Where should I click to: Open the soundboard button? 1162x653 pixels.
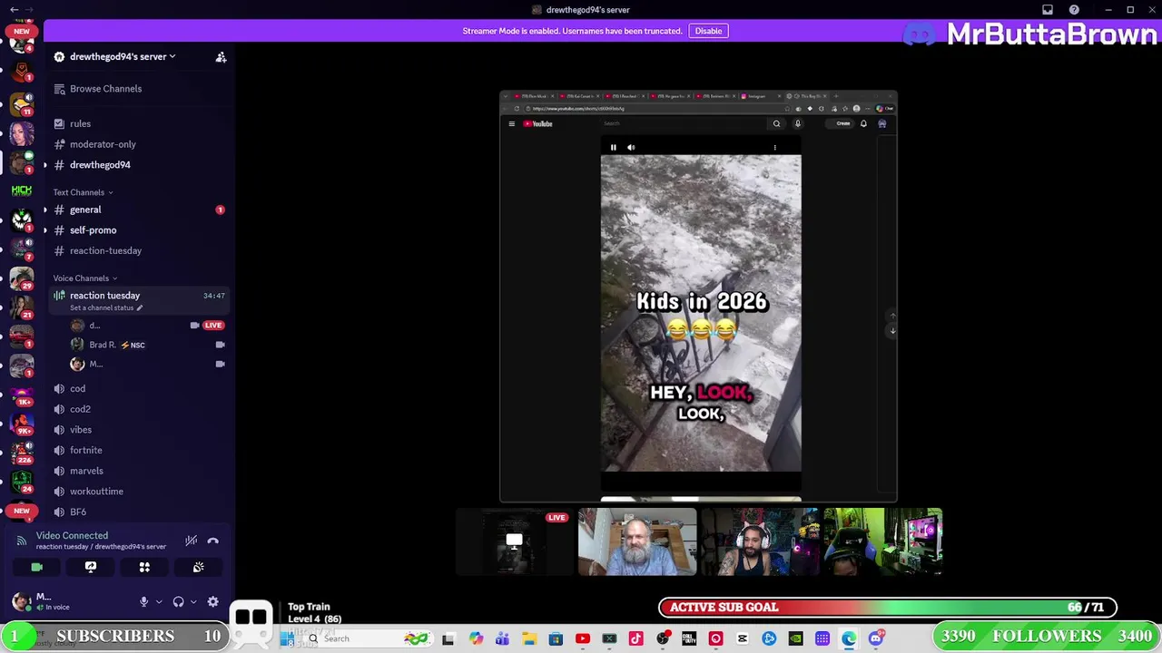198,567
